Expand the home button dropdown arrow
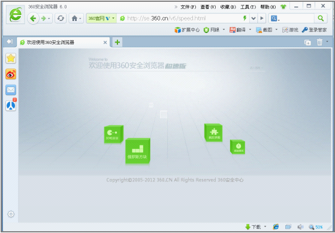The height and width of the screenshot is (233, 335). point(80,19)
